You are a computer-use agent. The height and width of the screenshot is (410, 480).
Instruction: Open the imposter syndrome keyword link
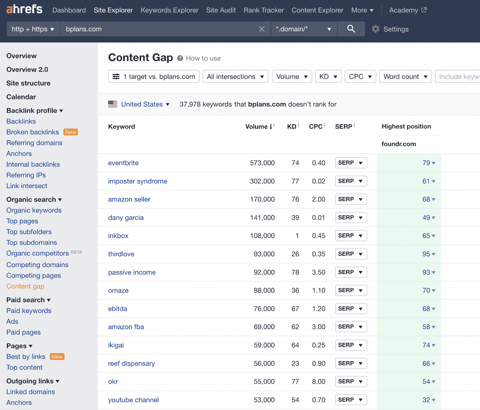click(138, 181)
